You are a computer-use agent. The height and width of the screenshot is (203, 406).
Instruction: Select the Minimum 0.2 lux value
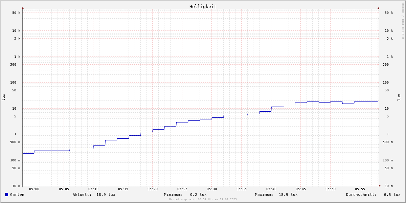[x=198, y=195]
